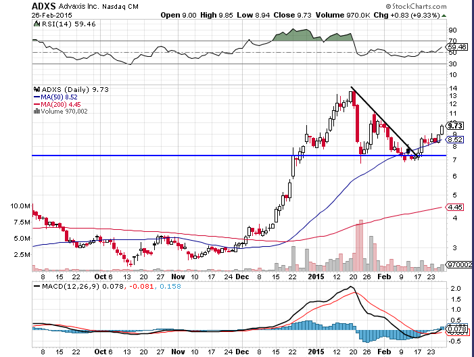Click the 30 mark on RSI axis
The height and width of the screenshot is (357, 474).
click(452, 64)
